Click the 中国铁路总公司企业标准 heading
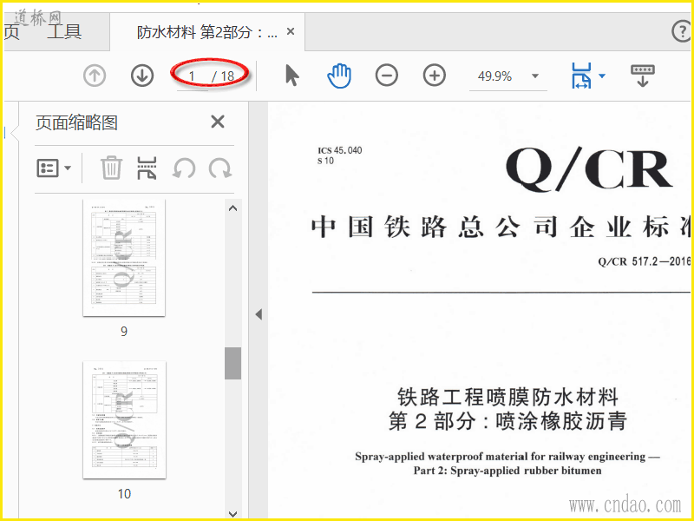The width and height of the screenshot is (694, 521). pyautogui.click(x=501, y=227)
